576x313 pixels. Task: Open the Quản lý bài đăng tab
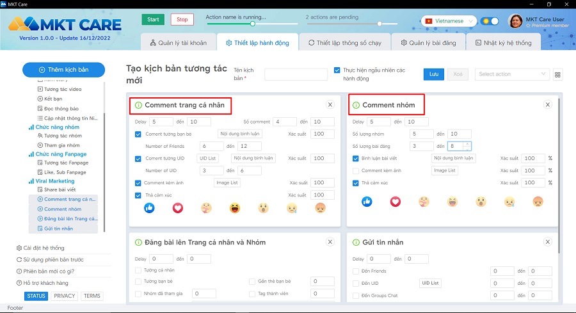[x=428, y=43]
